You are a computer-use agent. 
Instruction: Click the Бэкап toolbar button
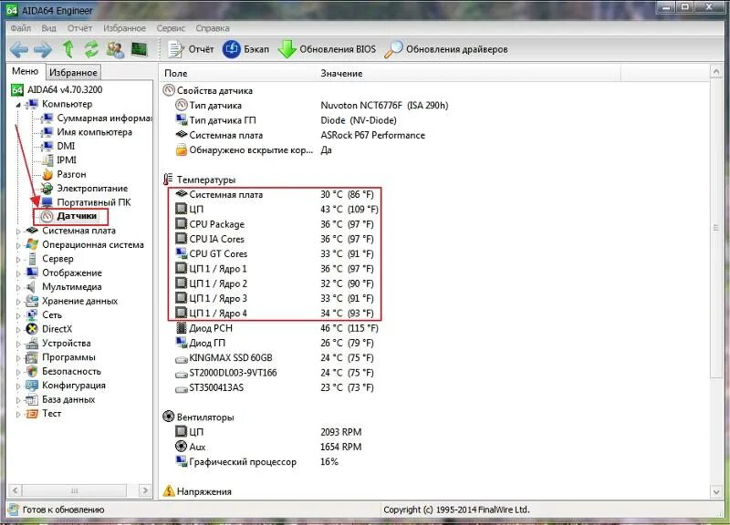tap(245, 49)
